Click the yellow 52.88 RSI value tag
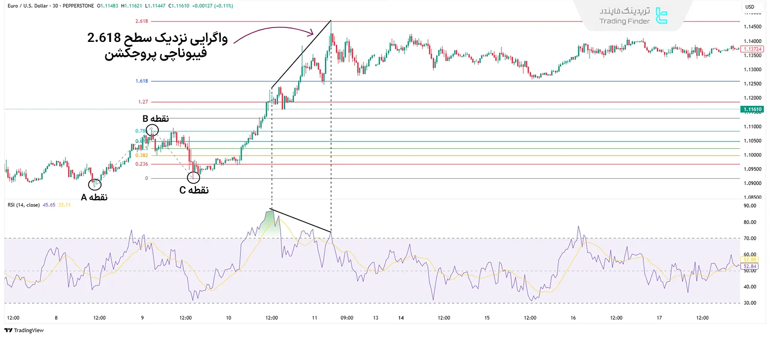This screenshot has height=337, width=770. pyautogui.click(x=750, y=259)
